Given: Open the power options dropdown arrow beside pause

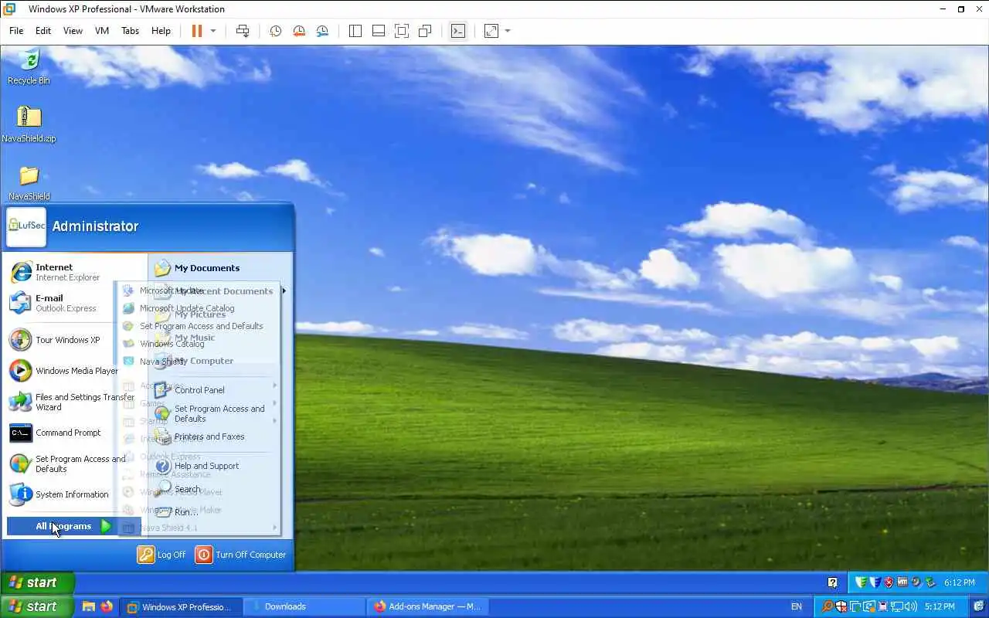Looking at the screenshot, I should (x=213, y=31).
